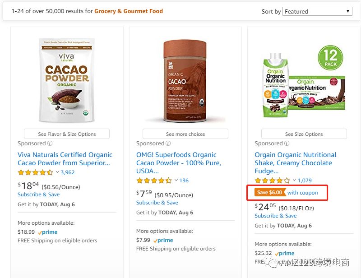Image resolution: width=361 pixels, height=278 pixels.
Task: Click the See more choices button
Action: pos(185,134)
